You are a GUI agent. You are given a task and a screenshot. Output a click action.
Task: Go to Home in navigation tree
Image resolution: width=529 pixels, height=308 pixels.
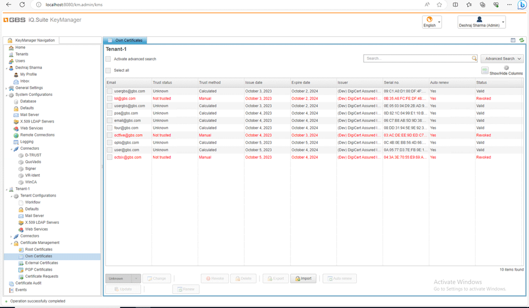tap(20, 47)
